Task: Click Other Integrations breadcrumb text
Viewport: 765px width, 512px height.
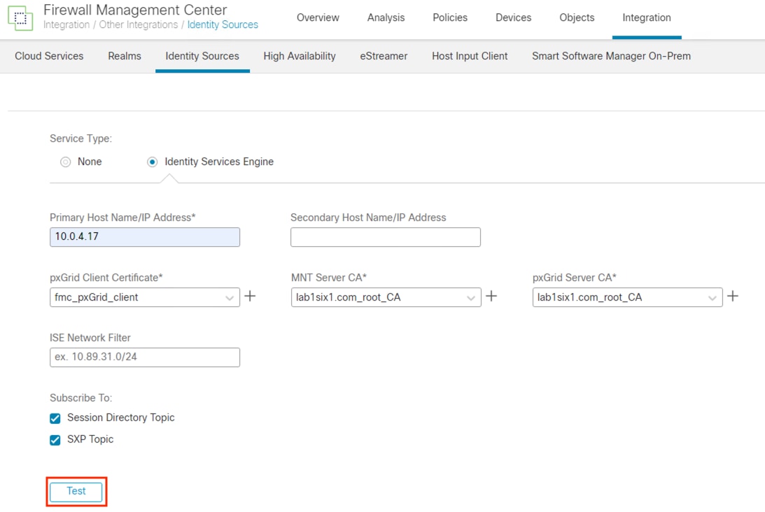Action: (x=139, y=25)
